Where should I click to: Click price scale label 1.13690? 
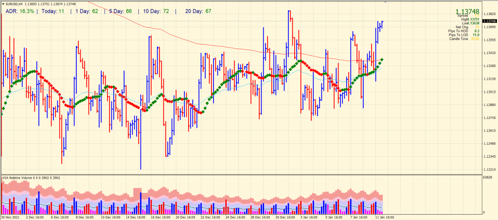coord(489,27)
